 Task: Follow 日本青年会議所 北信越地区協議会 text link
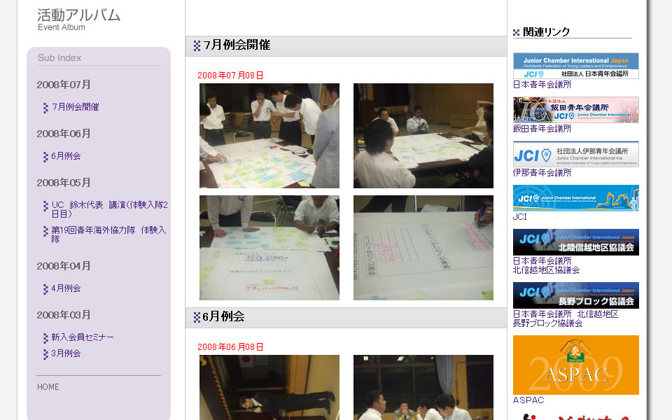pyautogui.click(x=547, y=265)
